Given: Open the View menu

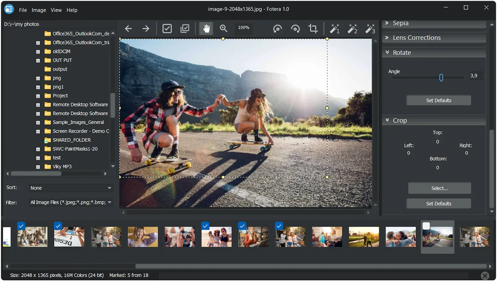Looking at the screenshot, I should (56, 10).
